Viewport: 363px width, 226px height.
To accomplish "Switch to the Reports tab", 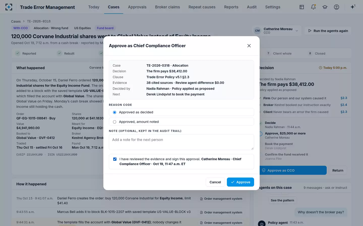I will point(231,7).
